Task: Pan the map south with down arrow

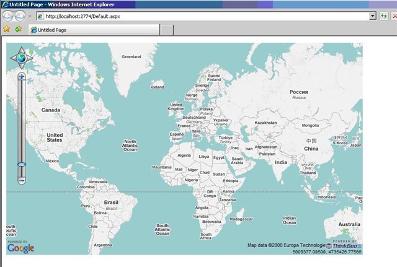Action: click(x=22, y=66)
